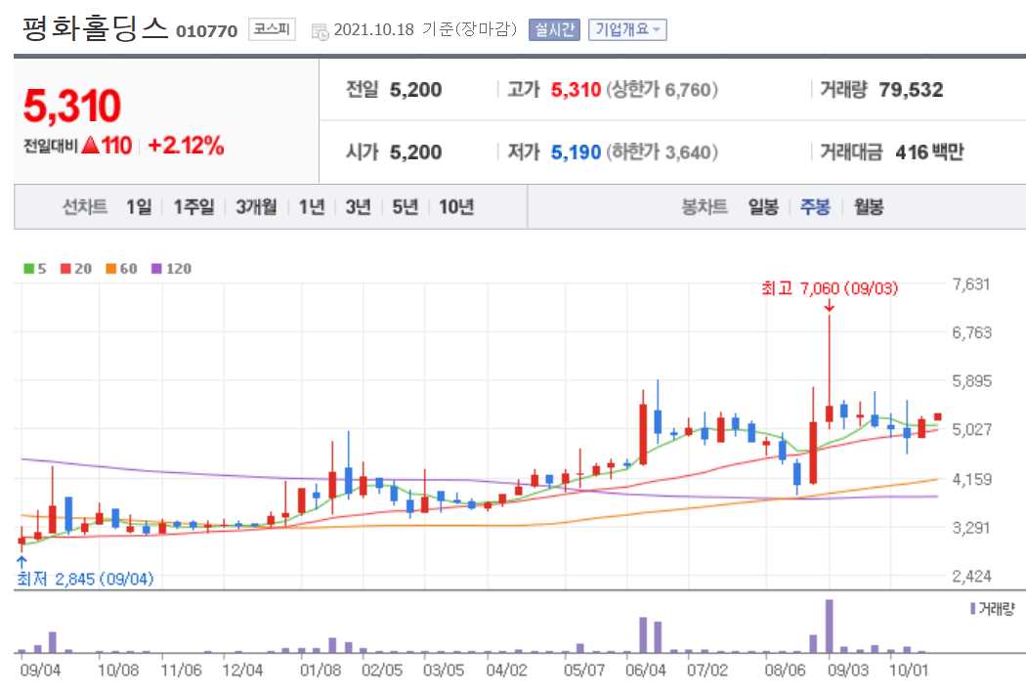Click the current price 5,310
Image resolution: width=1026 pixels, height=694 pixels.
tap(72, 107)
